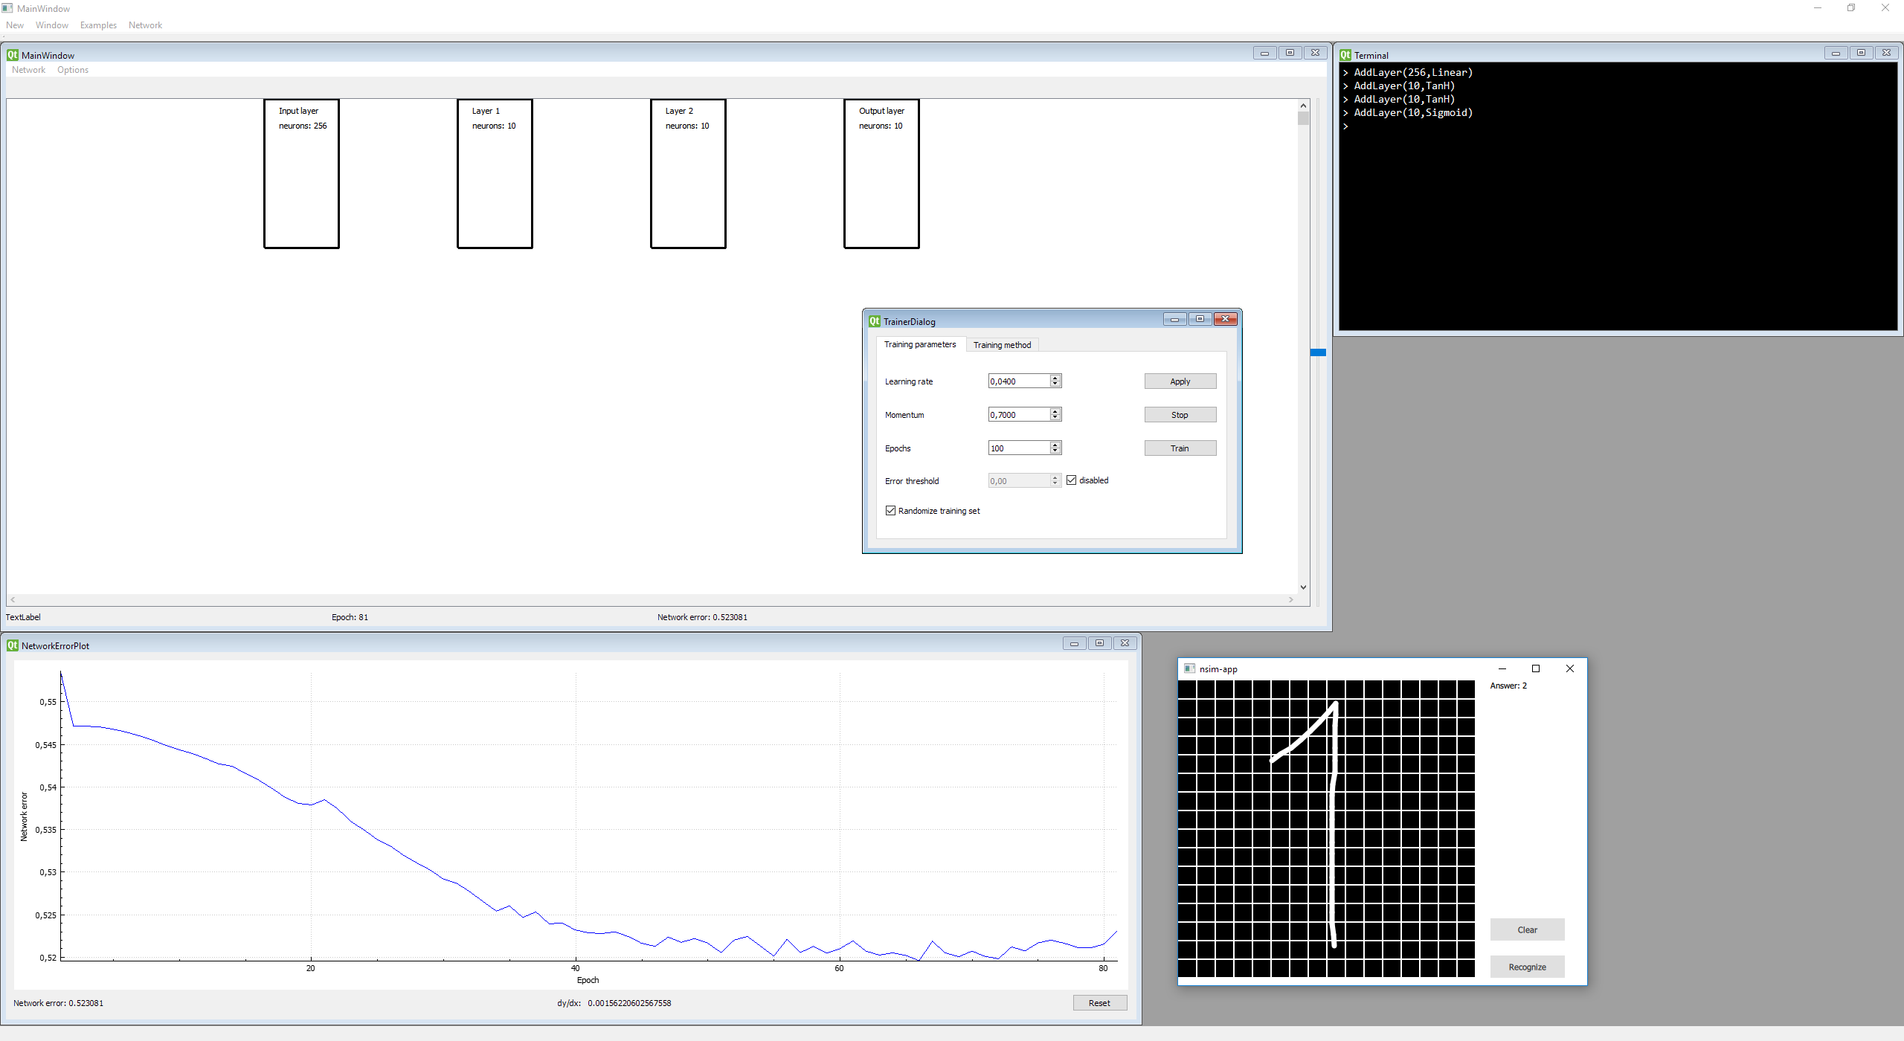Click the vertical scrollbar down arrow in network view
1904x1041 pixels.
pos(1303,587)
